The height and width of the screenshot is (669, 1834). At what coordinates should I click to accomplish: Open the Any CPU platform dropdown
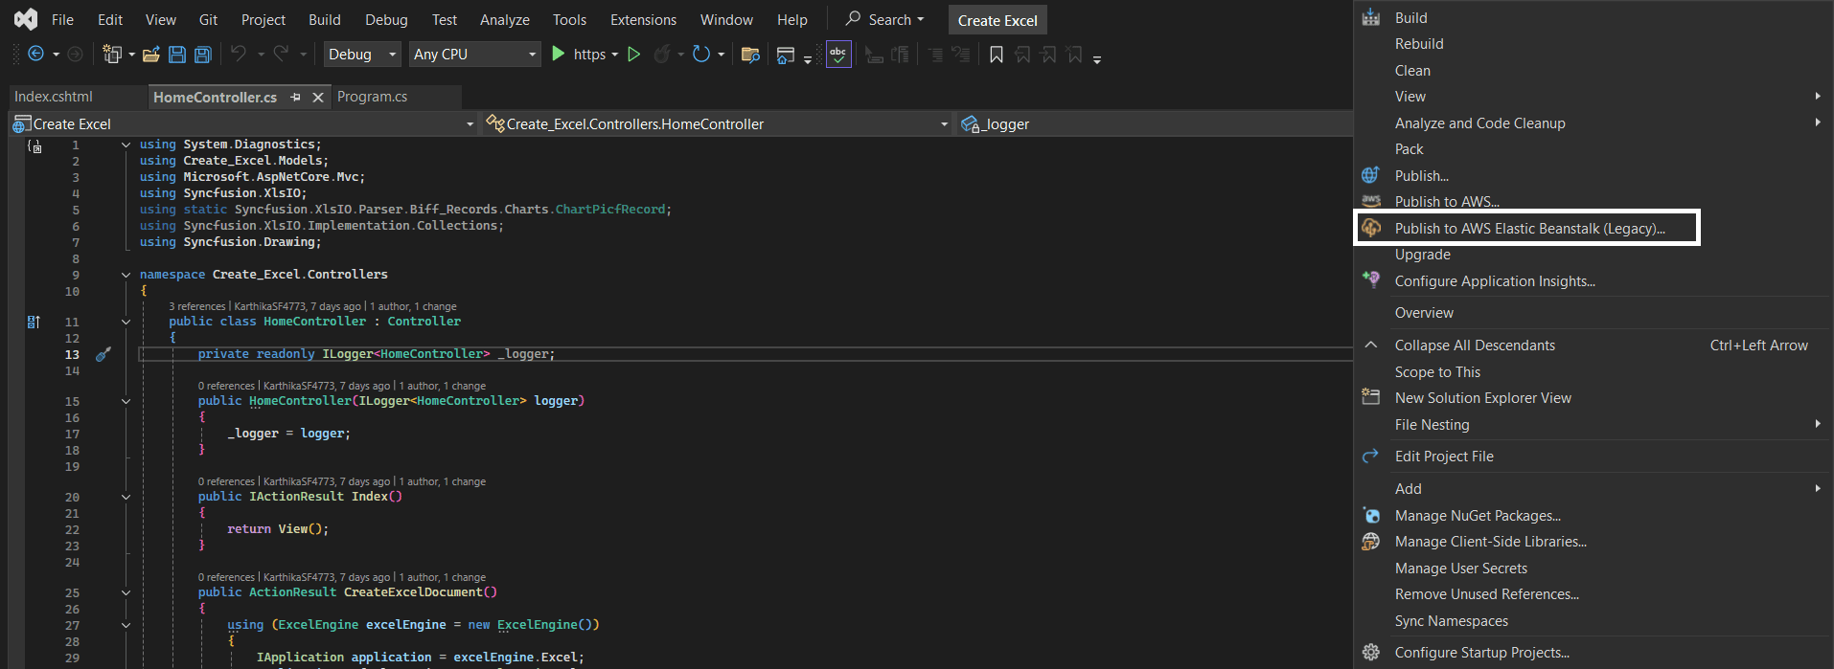(x=474, y=55)
